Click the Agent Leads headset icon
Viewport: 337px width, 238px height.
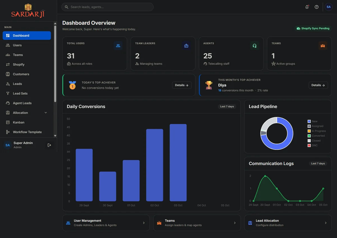click(x=8, y=103)
